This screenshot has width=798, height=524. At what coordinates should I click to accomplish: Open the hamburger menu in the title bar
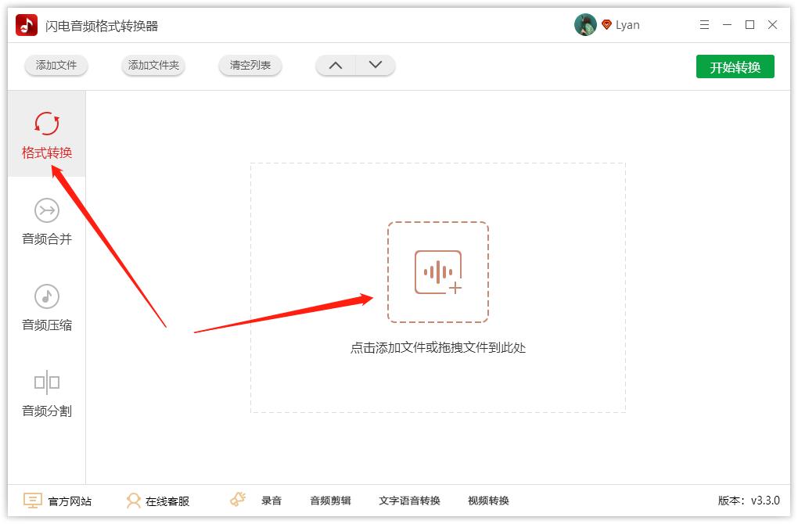pos(703,24)
